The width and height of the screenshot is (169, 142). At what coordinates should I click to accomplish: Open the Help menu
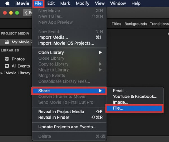pos(136,3)
